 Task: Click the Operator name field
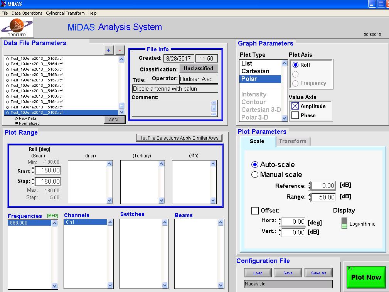coord(199,79)
